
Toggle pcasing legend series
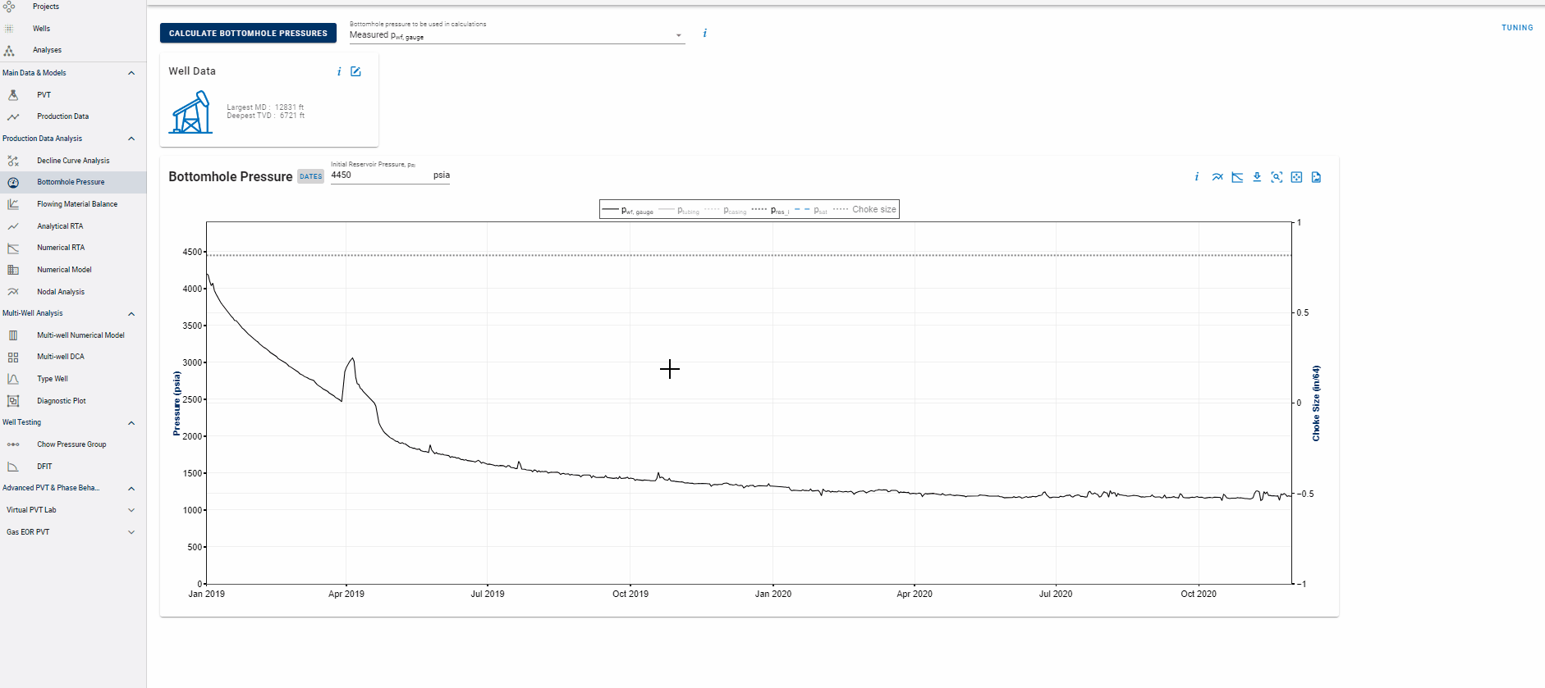click(726, 210)
